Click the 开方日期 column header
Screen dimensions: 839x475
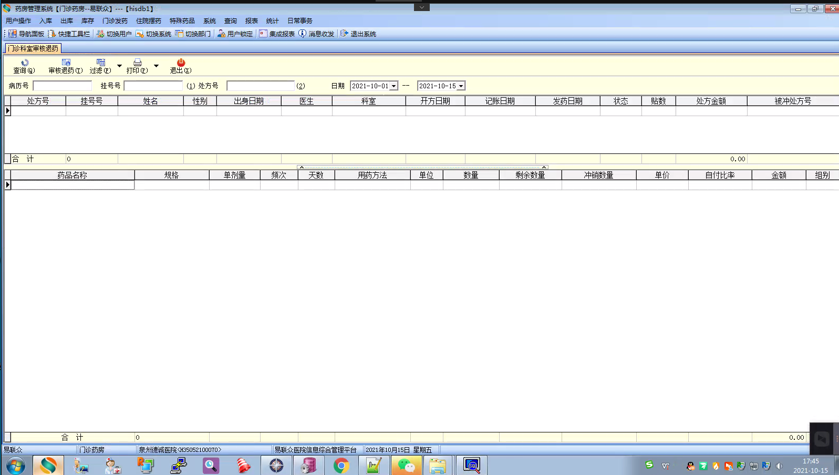click(x=436, y=101)
